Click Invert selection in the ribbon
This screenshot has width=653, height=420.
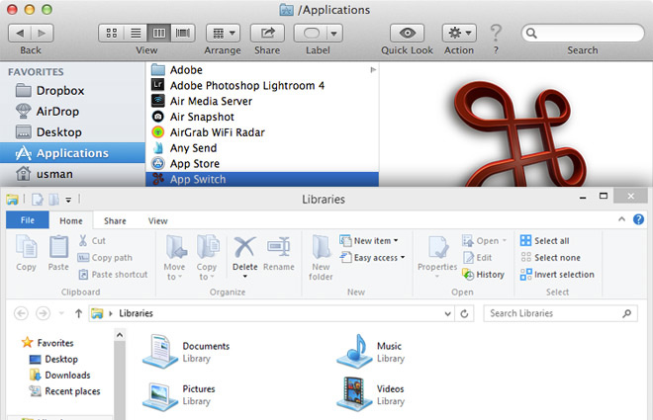tap(557, 275)
